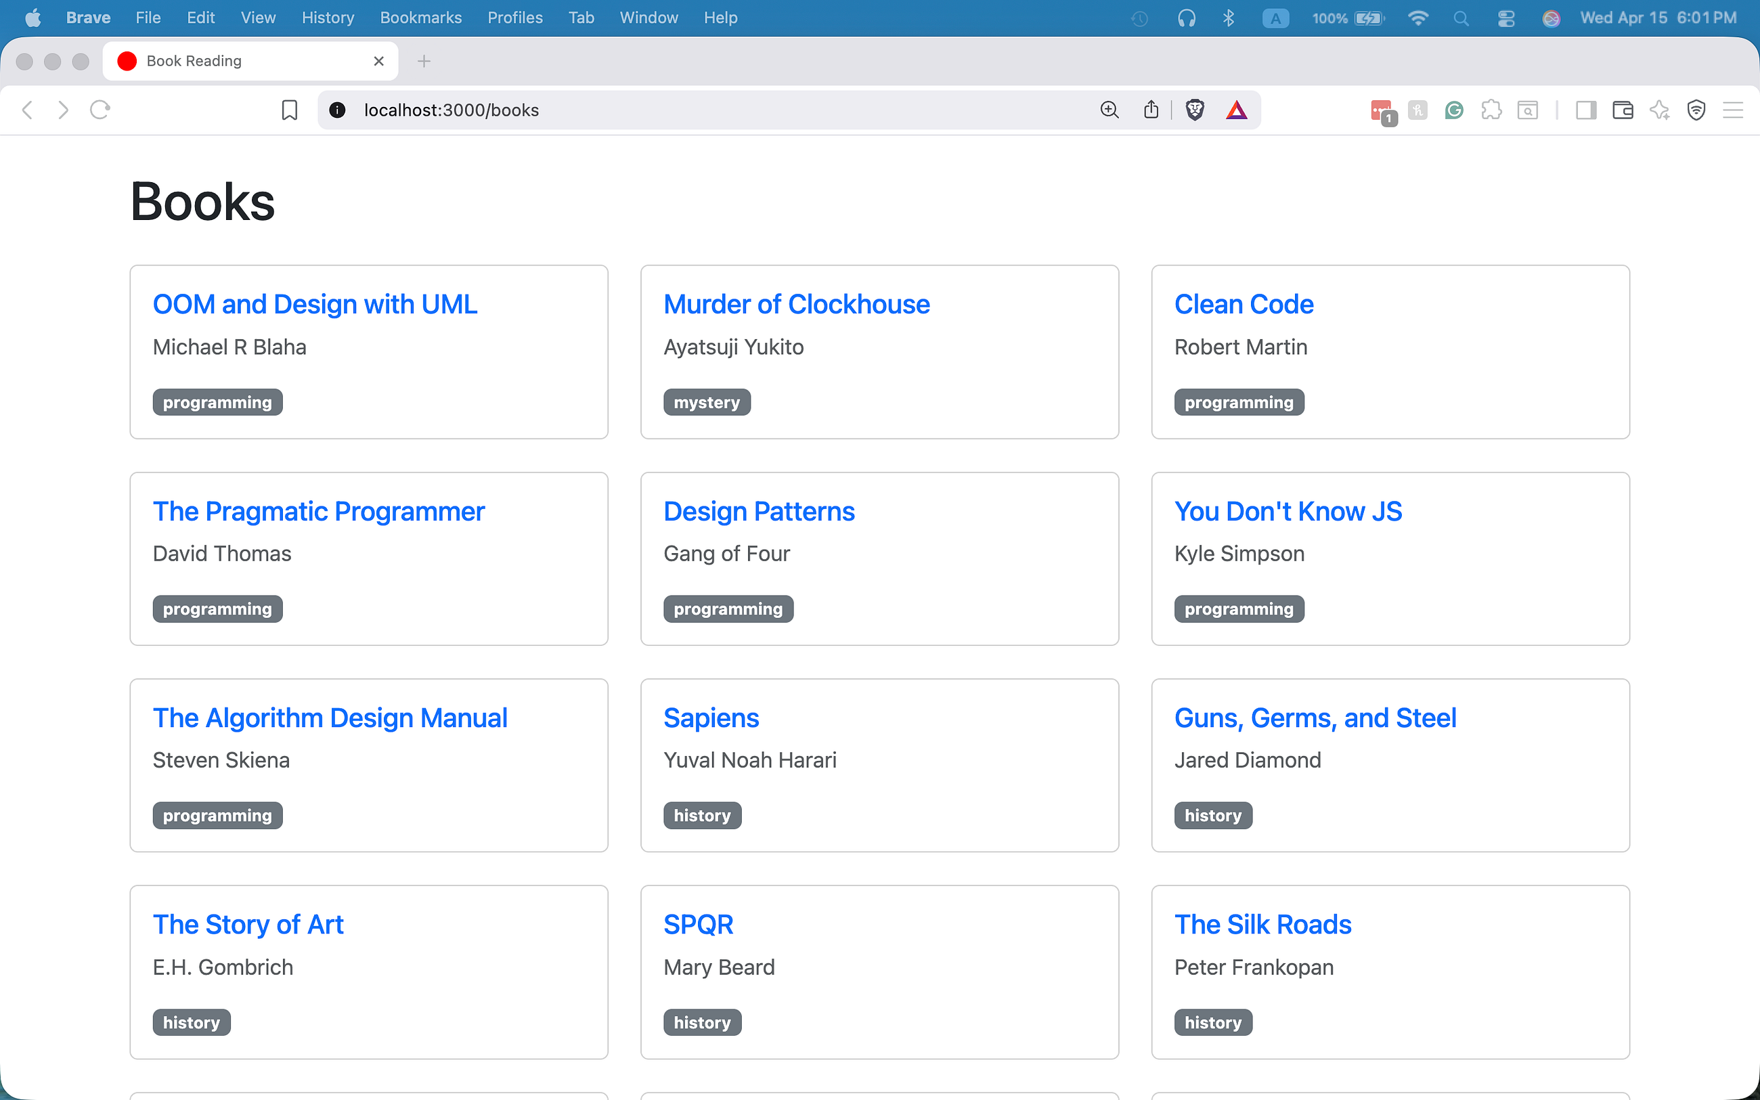This screenshot has height=1100, width=1760.
Task: Open The Algorithm Design Manual book
Action: click(x=330, y=718)
